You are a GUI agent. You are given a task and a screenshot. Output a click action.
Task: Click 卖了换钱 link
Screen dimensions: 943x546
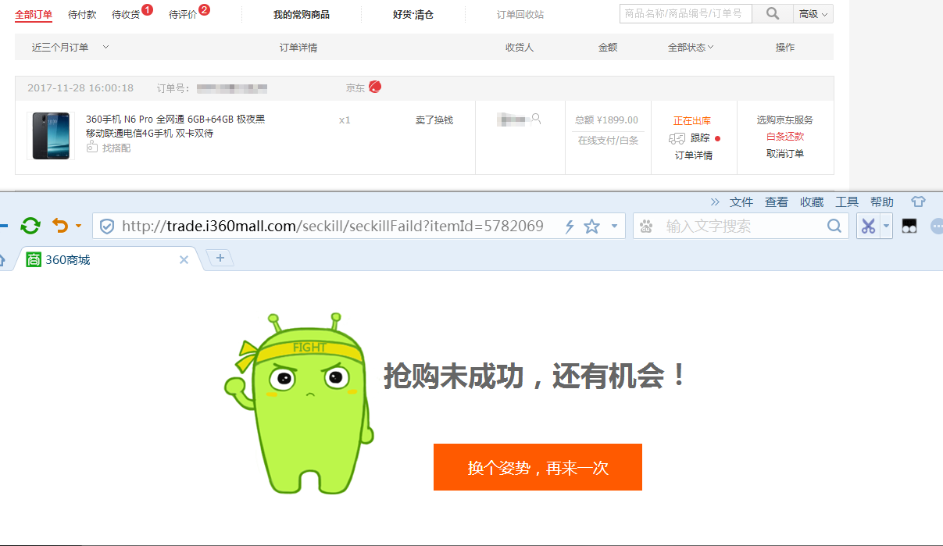[x=434, y=120]
